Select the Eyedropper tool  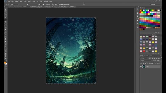coord(6,22)
